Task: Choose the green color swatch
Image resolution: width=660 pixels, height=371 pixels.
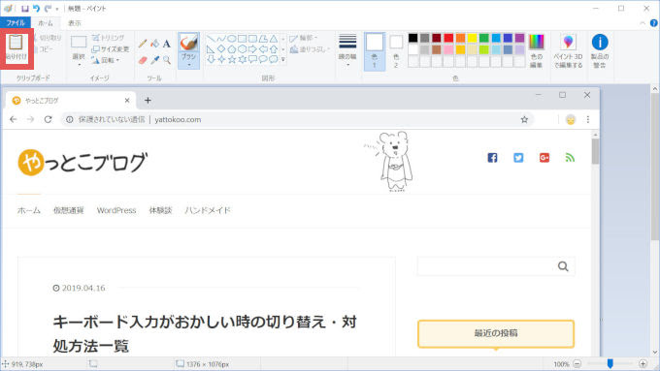Action: coord(484,38)
